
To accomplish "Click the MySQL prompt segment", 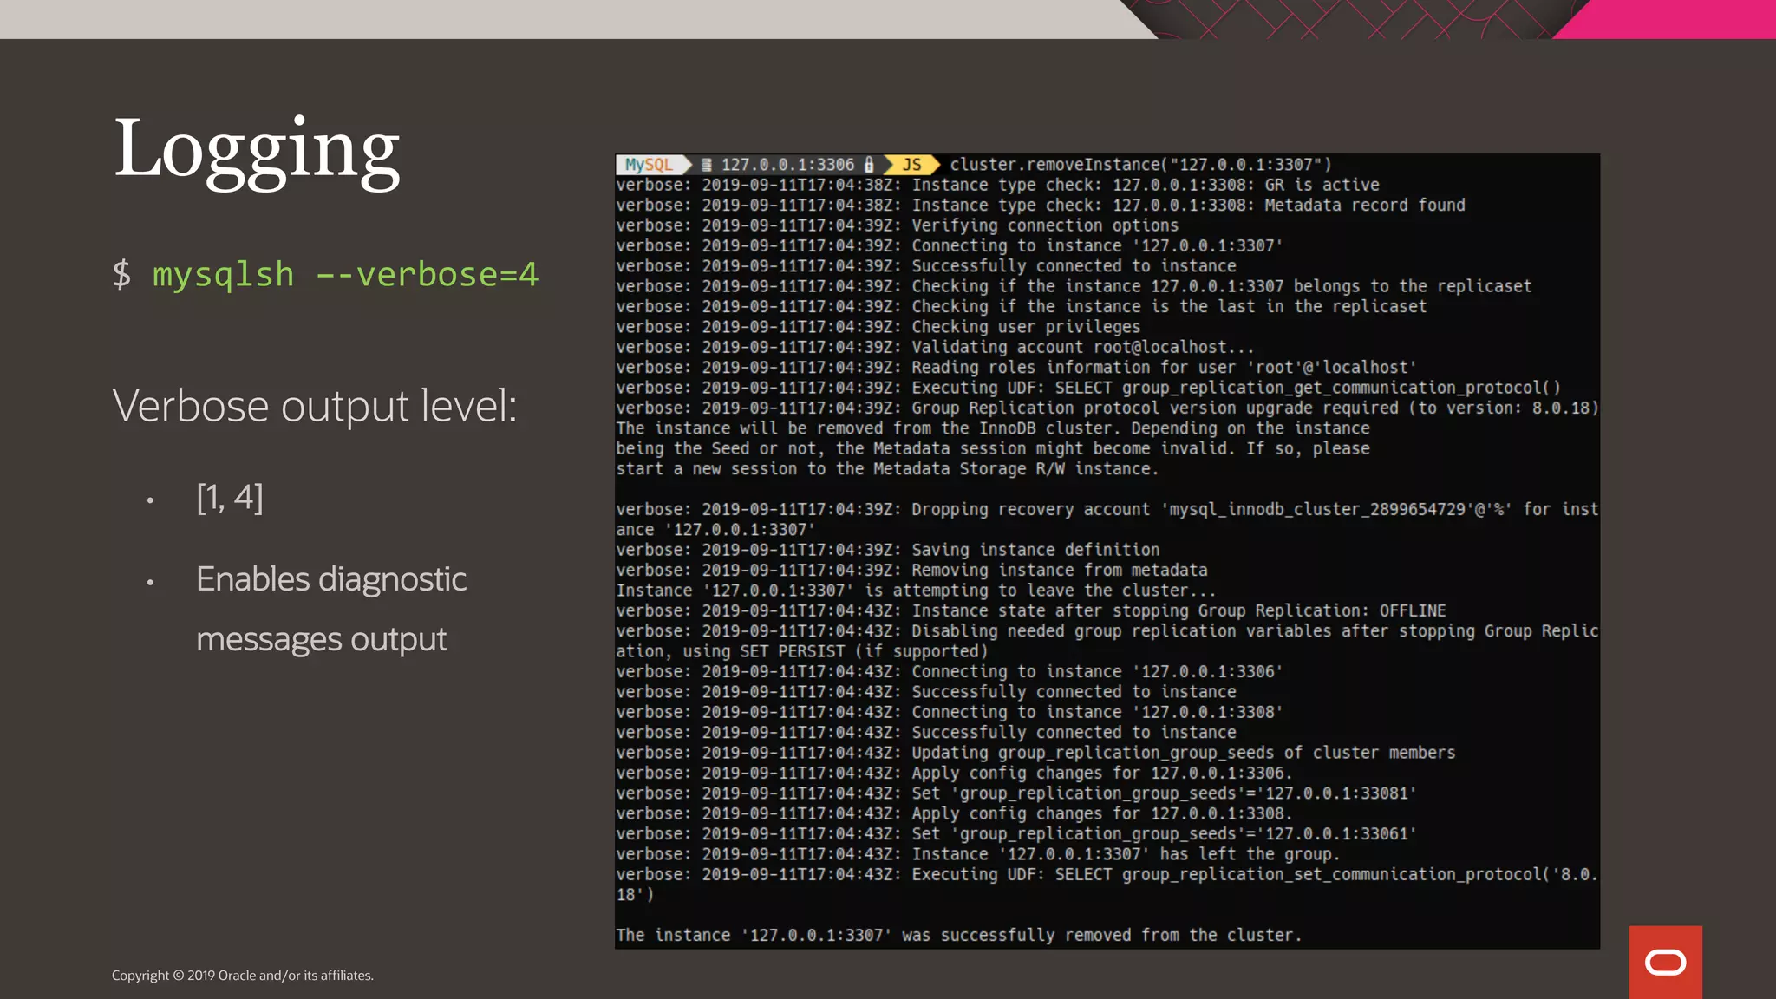I will coord(652,165).
